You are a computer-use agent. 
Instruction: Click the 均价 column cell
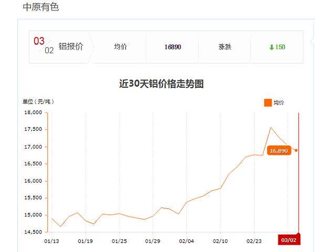click(x=120, y=47)
